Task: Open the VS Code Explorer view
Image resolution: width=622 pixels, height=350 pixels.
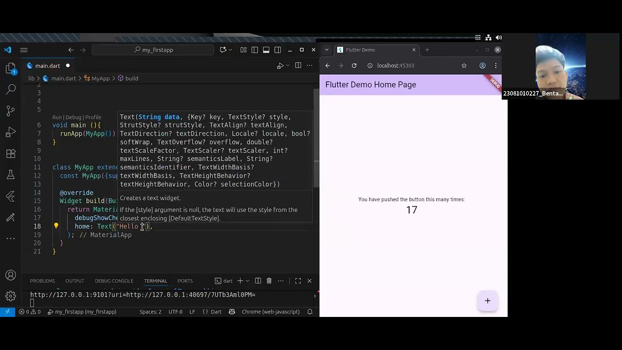Action: pyautogui.click(x=11, y=69)
